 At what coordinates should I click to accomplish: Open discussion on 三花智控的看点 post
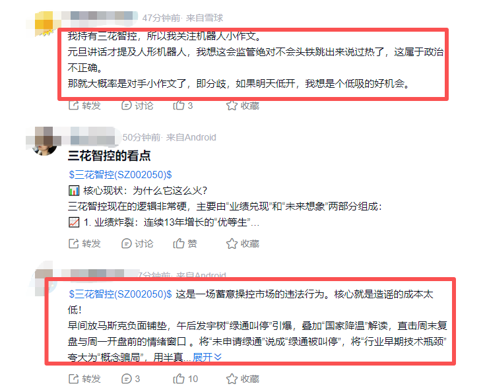point(137,243)
